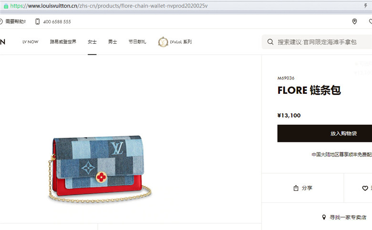The width and height of the screenshot is (372, 230).
Task: Click the store locator pin icon in top bar
Action: (x=354, y=21)
